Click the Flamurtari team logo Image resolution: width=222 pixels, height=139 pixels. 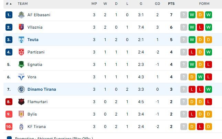(x=21, y=102)
